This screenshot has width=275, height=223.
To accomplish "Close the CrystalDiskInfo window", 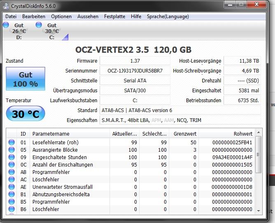I will tap(256, 5).
